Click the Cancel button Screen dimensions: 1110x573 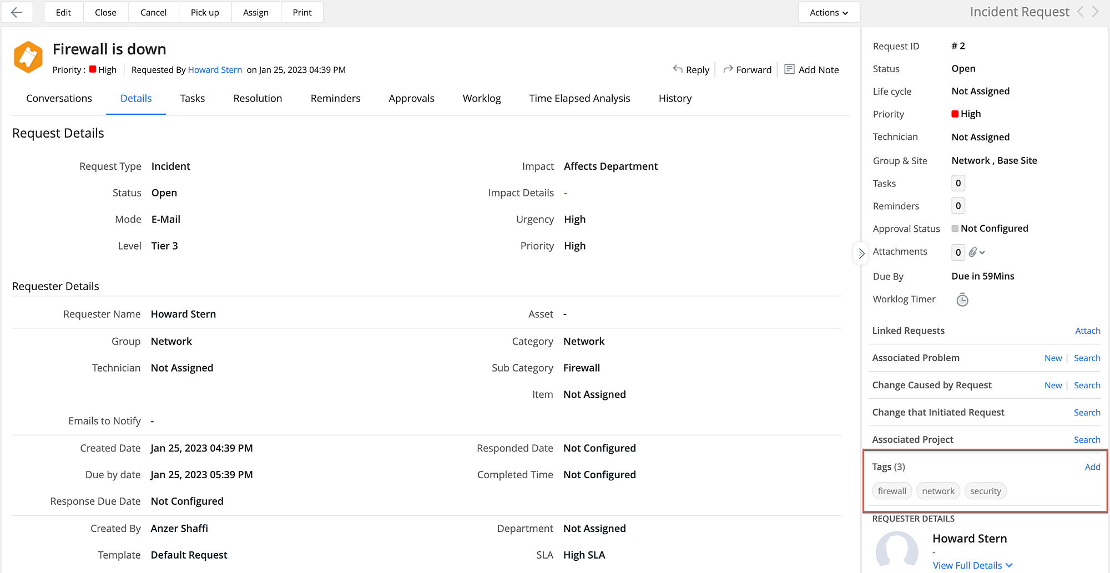pyautogui.click(x=154, y=12)
